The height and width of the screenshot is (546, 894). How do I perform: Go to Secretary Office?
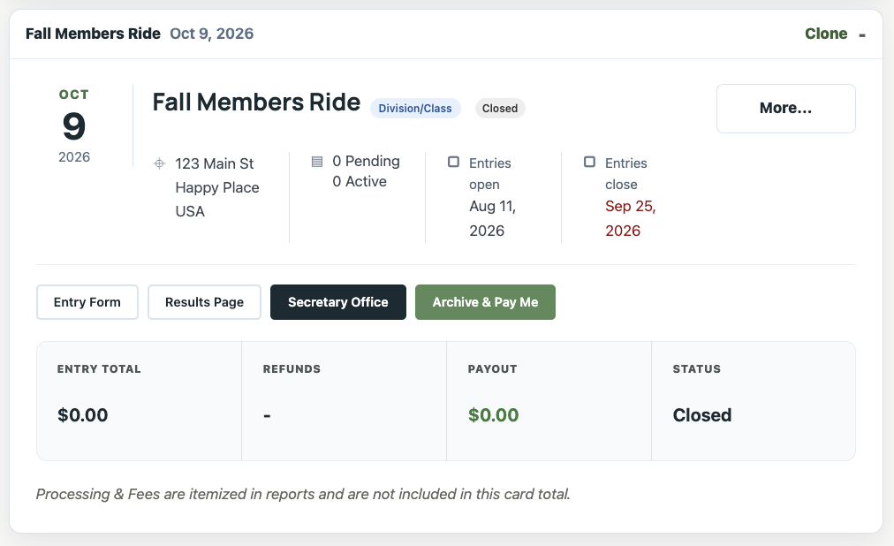[x=338, y=302]
